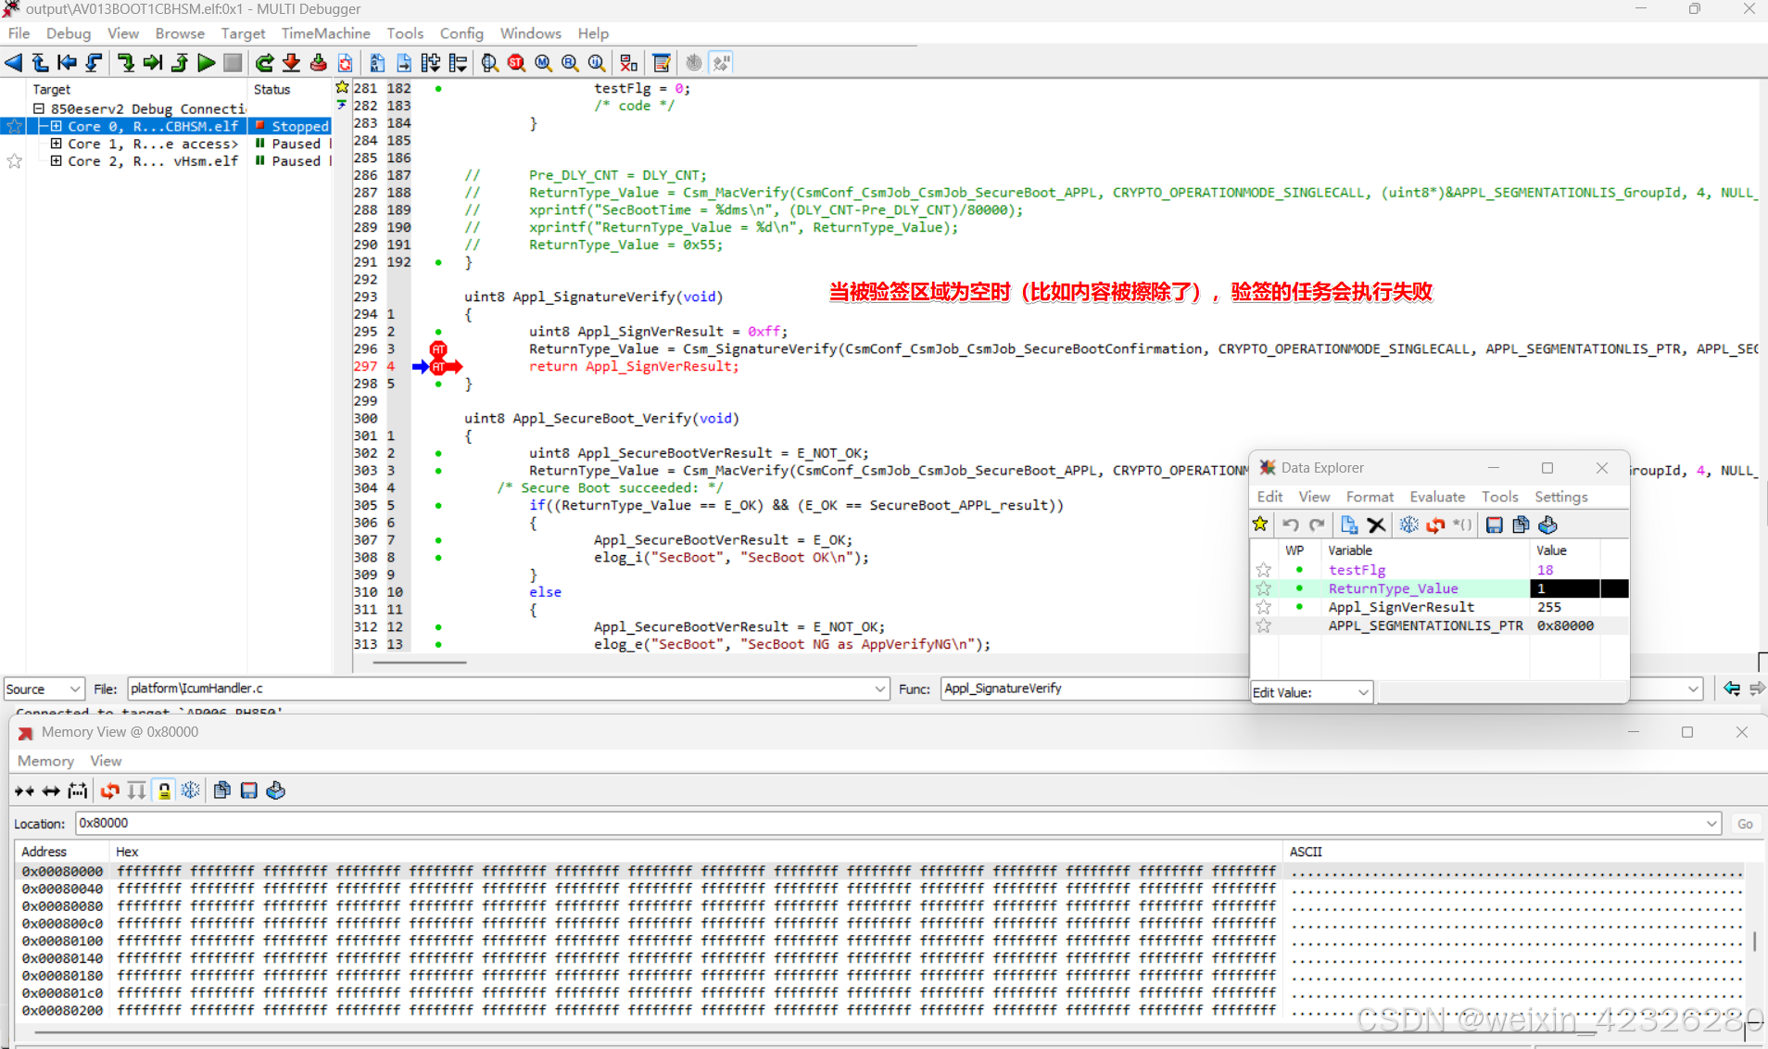Toggle favorite star for testFlg variable
This screenshot has width=1768, height=1049.
1264,570
